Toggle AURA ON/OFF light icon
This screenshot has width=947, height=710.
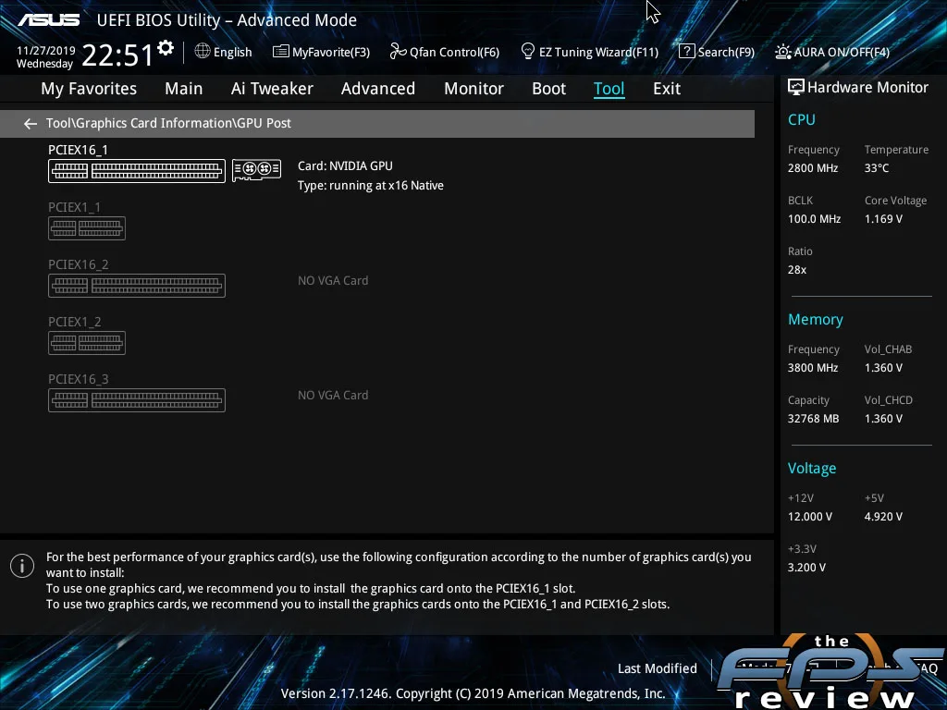coord(782,52)
